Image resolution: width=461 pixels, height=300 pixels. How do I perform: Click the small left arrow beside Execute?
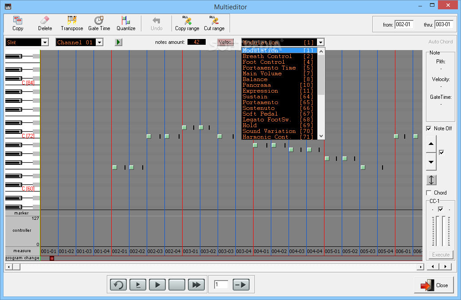pyautogui.click(x=433, y=266)
